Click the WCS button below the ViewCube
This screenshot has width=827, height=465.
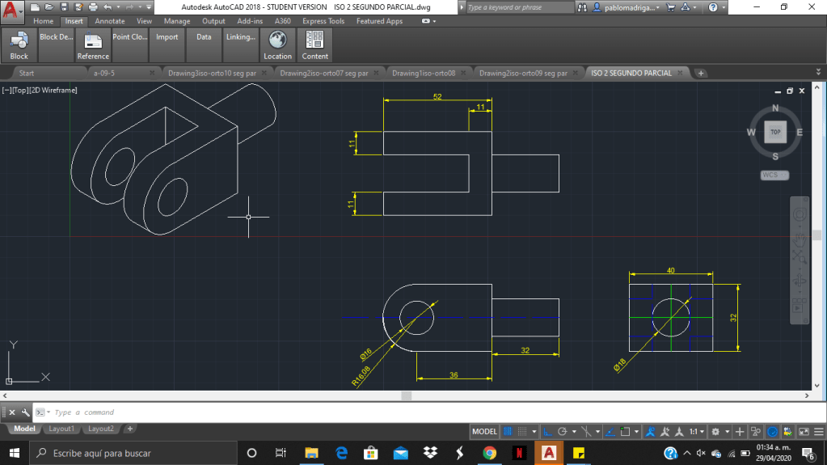coord(774,175)
